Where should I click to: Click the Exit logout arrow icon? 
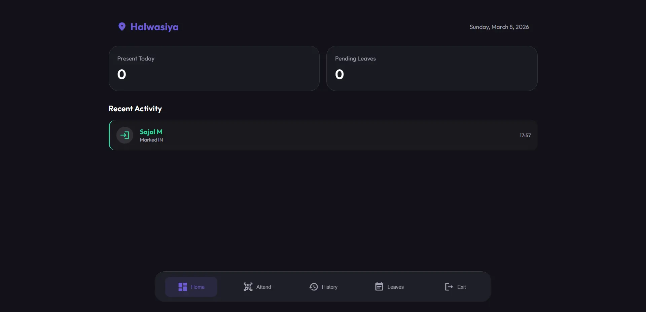click(449, 287)
